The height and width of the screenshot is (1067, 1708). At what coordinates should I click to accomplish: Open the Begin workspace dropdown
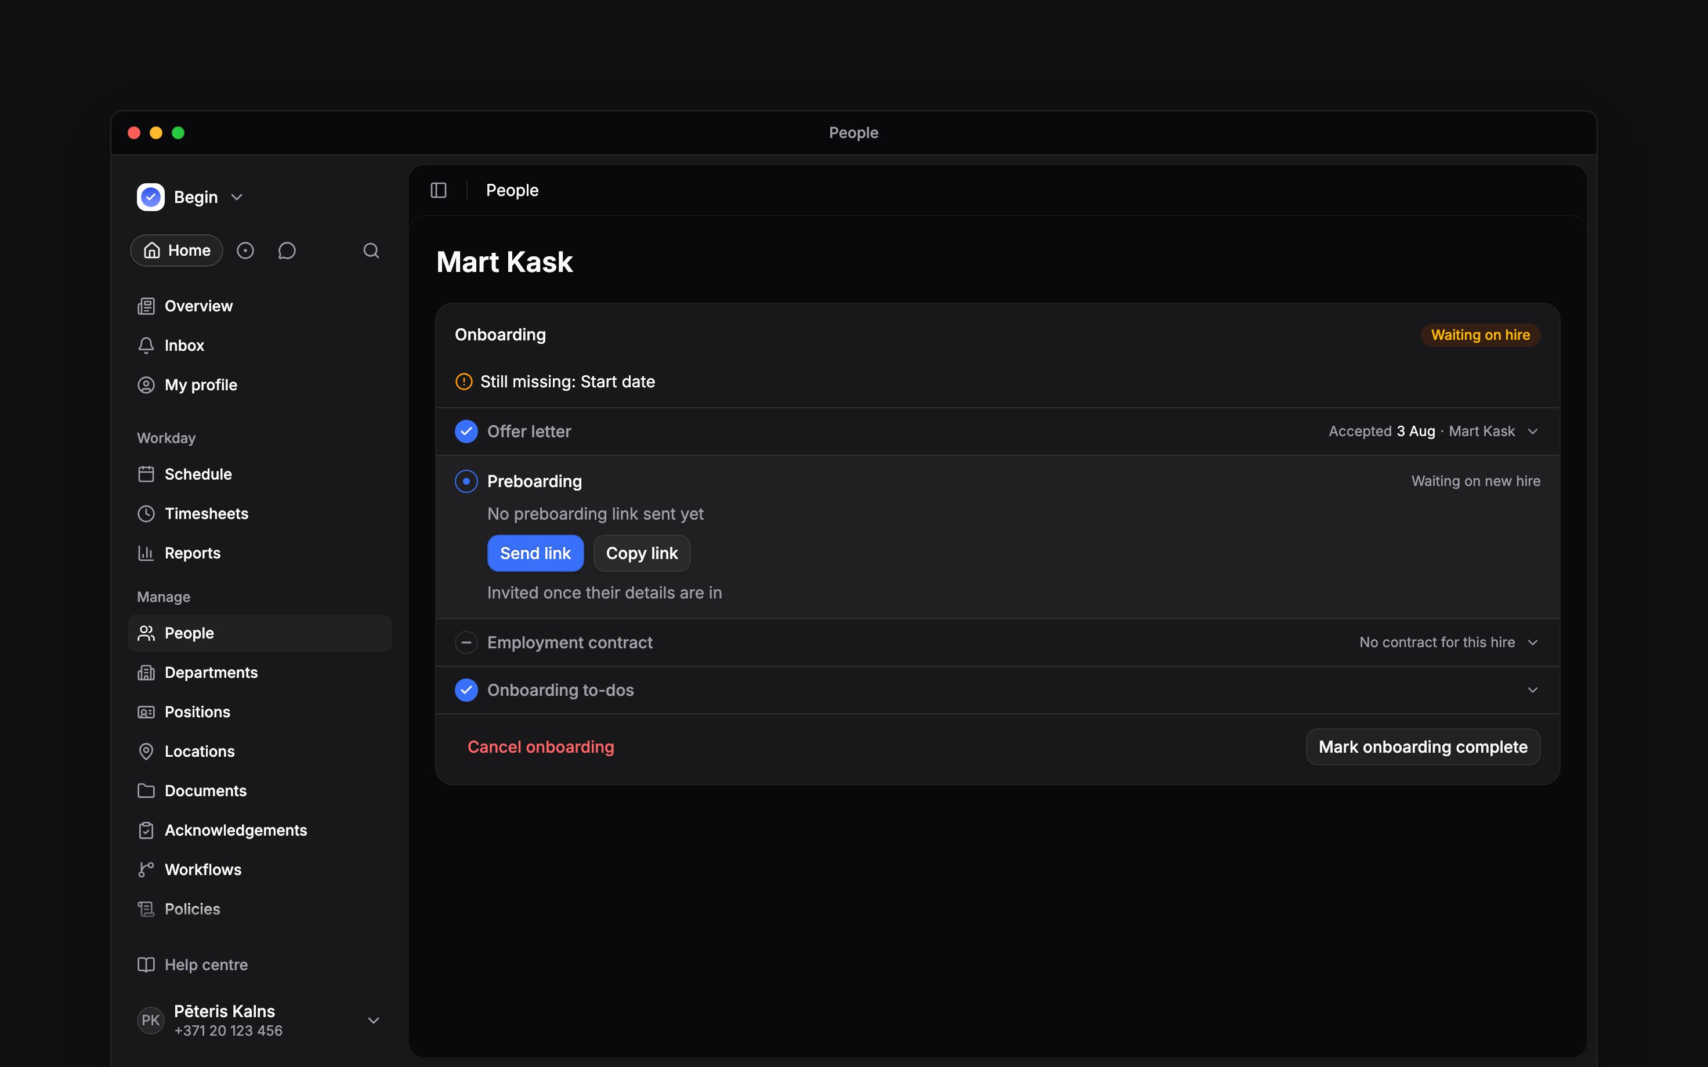190,197
